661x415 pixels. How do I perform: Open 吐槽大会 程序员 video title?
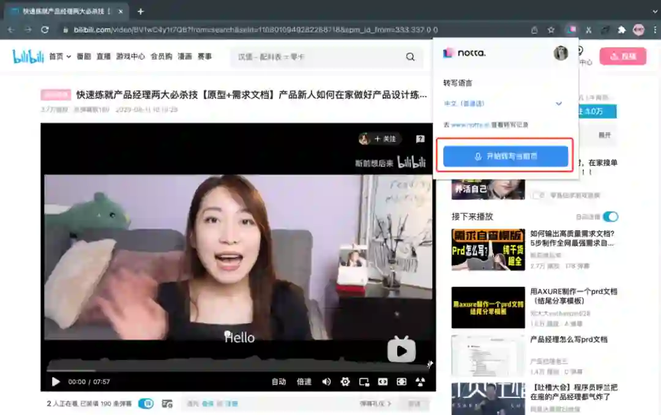click(573, 392)
